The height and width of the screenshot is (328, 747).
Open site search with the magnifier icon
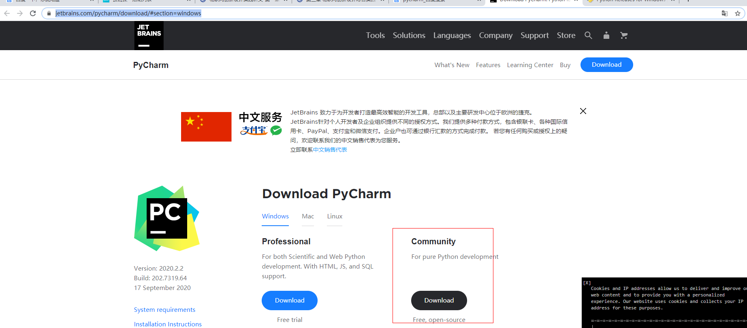click(x=588, y=35)
